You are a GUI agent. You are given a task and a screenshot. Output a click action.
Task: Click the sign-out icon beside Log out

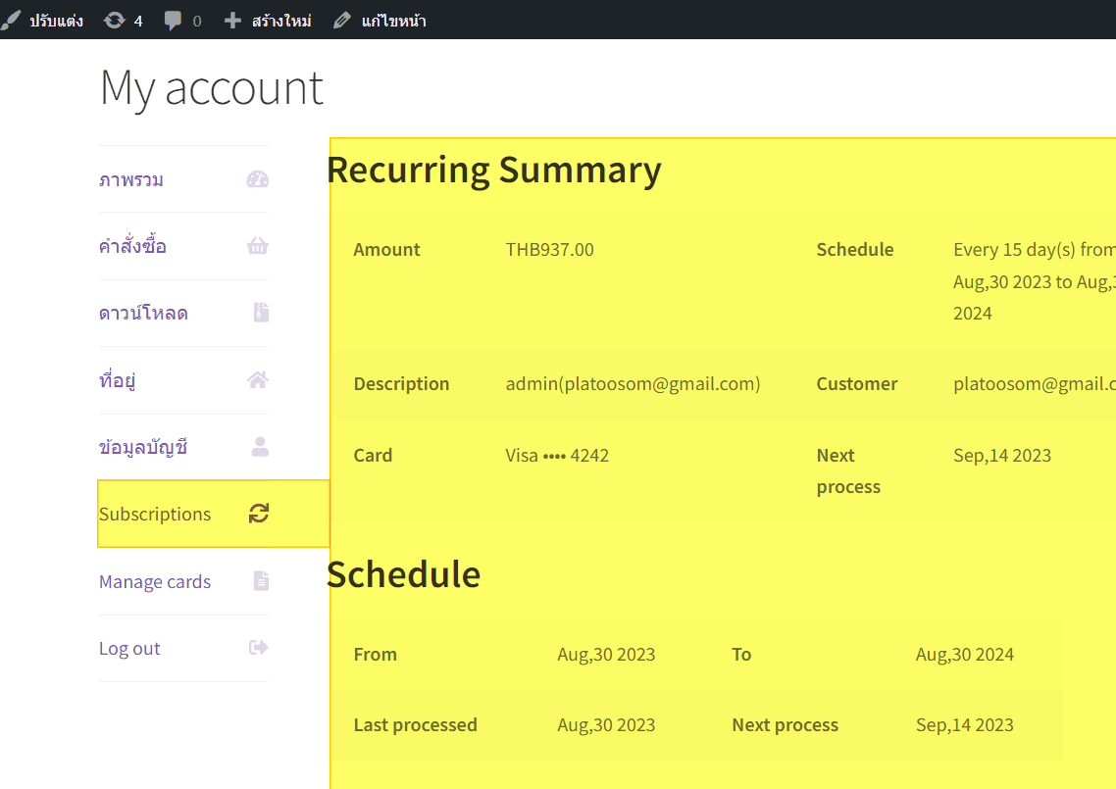tap(259, 648)
